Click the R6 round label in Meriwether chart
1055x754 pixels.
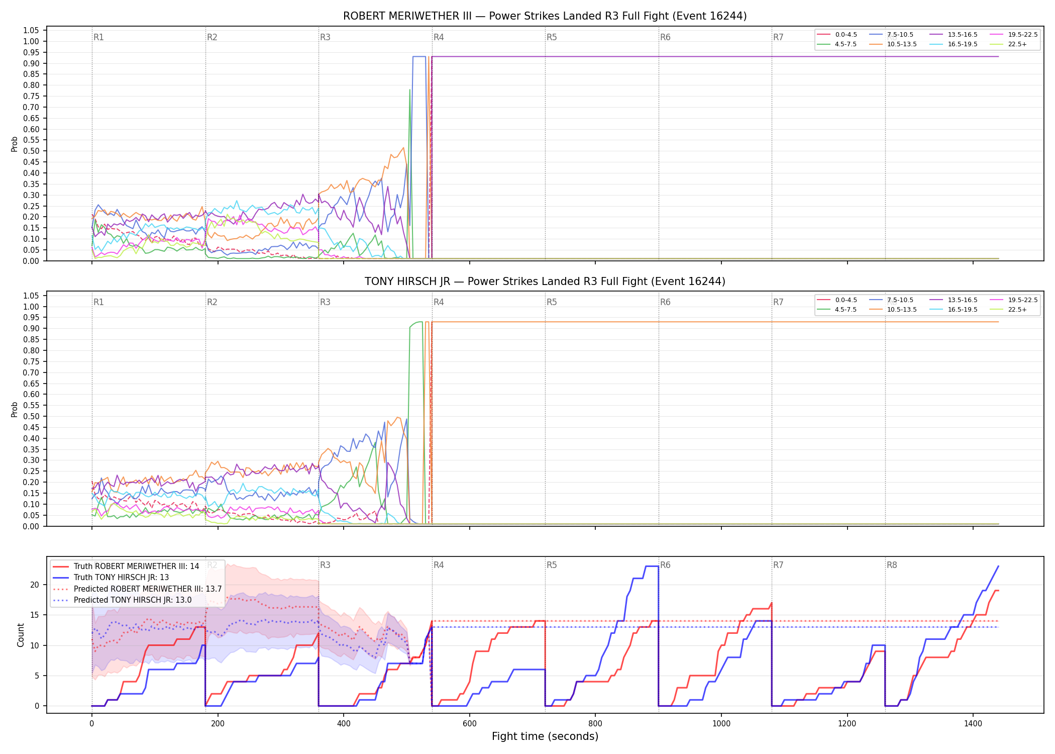pos(665,37)
